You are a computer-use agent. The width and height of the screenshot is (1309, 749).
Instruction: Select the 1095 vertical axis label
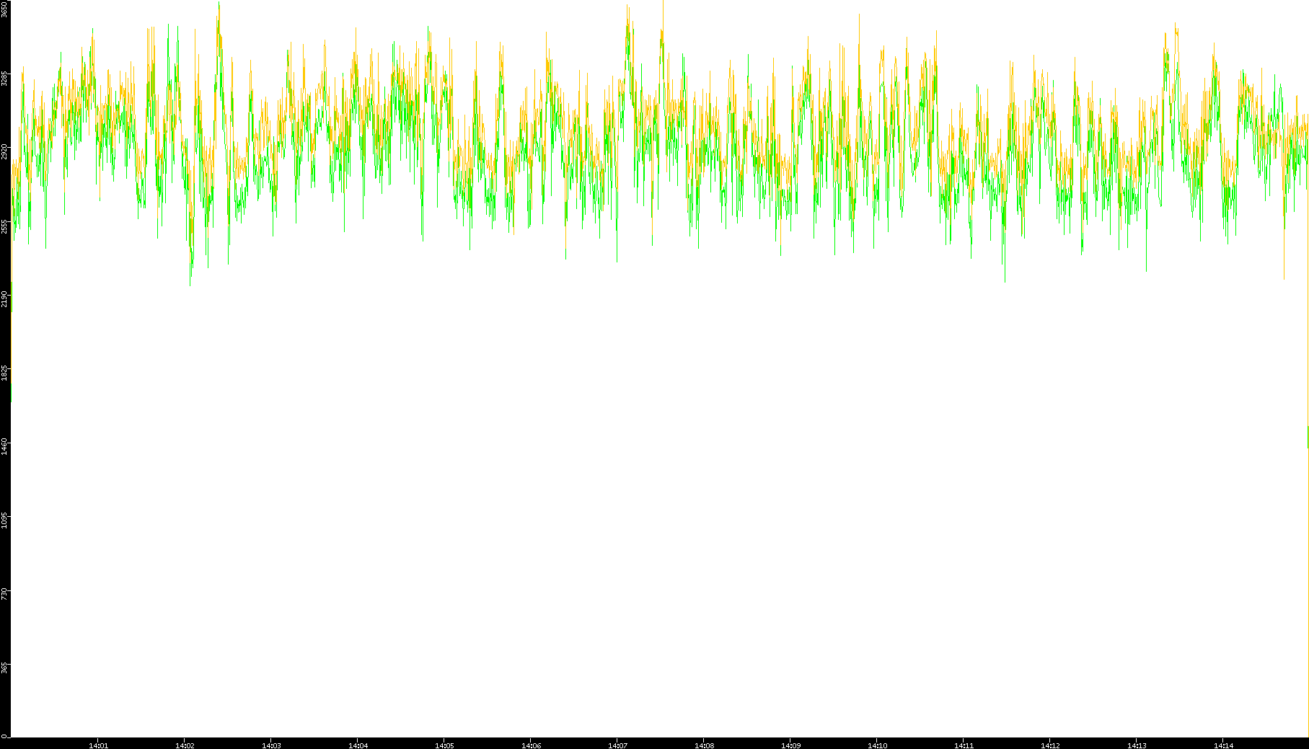coord(5,520)
